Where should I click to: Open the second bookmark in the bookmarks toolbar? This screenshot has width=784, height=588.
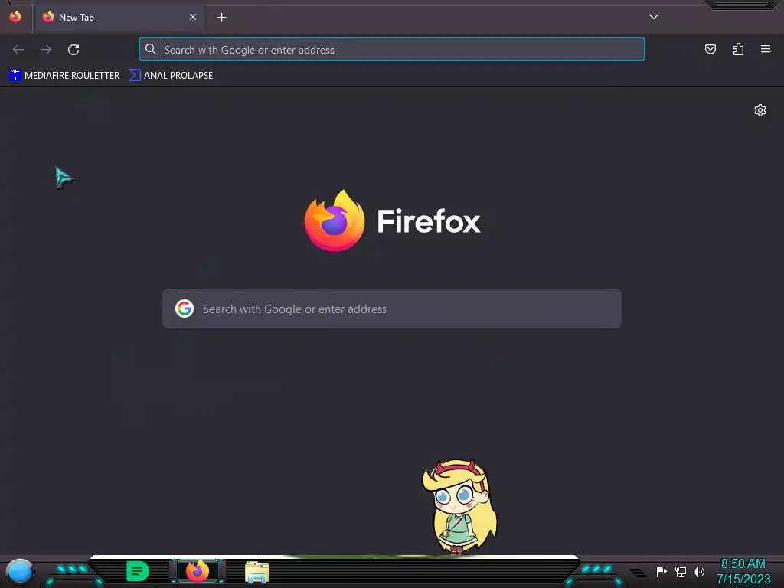point(171,76)
